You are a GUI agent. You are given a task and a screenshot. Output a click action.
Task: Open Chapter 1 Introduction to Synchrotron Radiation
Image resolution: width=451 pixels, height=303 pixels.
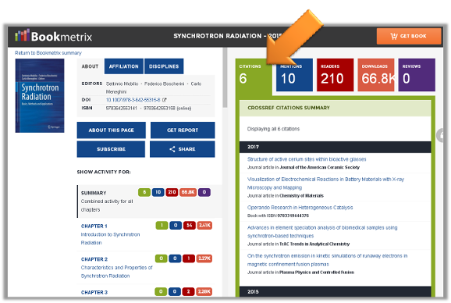click(111, 238)
